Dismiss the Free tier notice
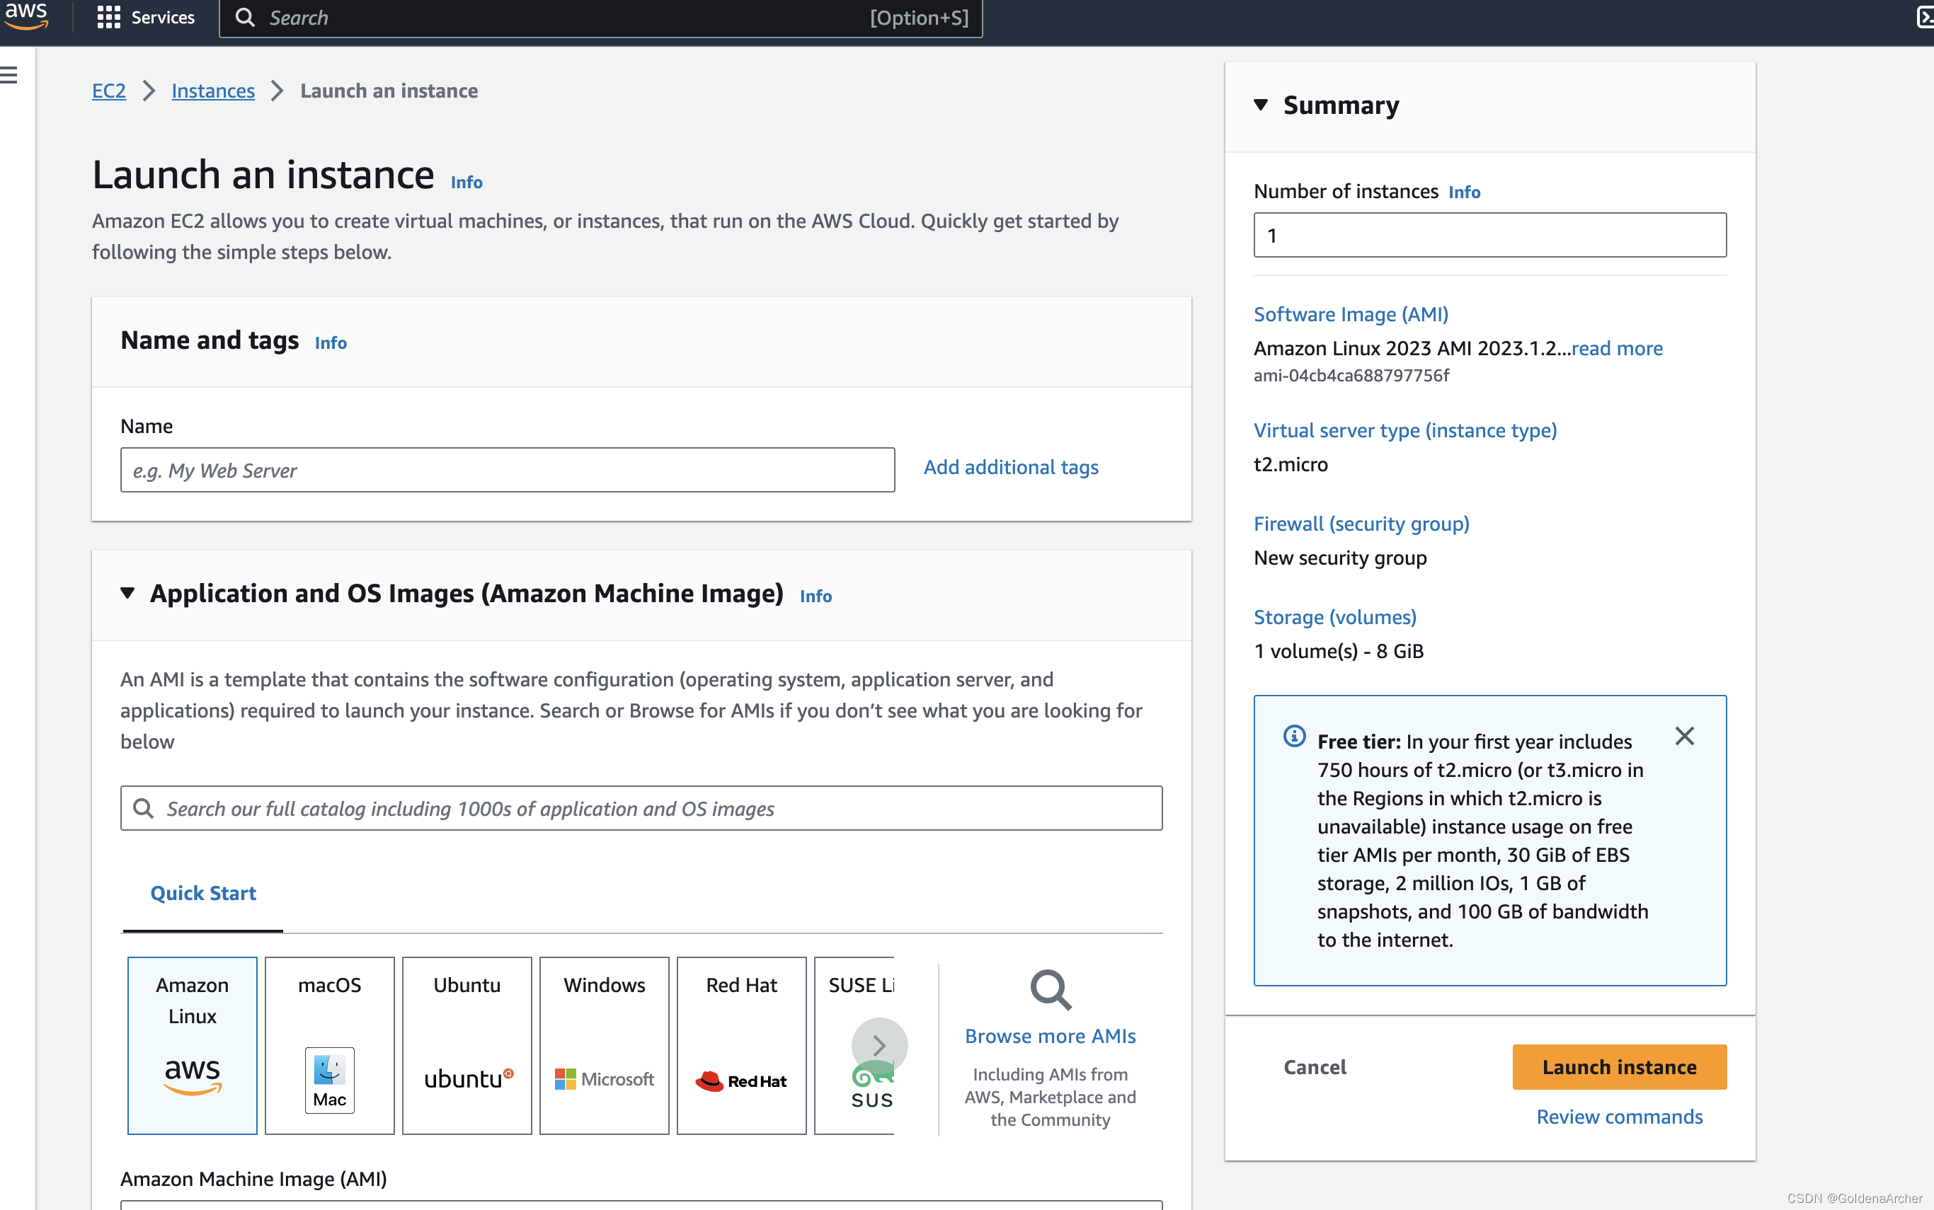Image resolution: width=1934 pixels, height=1210 pixels. [1684, 736]
